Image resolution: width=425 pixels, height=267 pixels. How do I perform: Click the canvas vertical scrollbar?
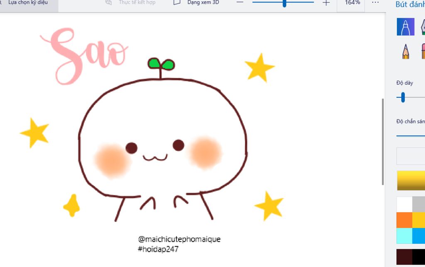[x=383, y=142]
